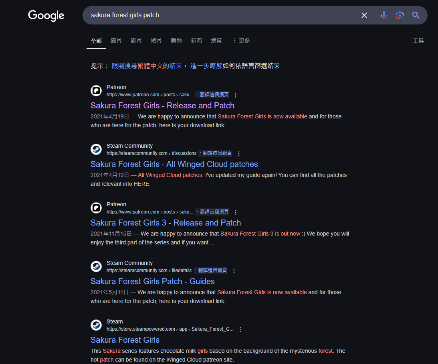Switch to the 影片 tab

click(x=136, y=41)
